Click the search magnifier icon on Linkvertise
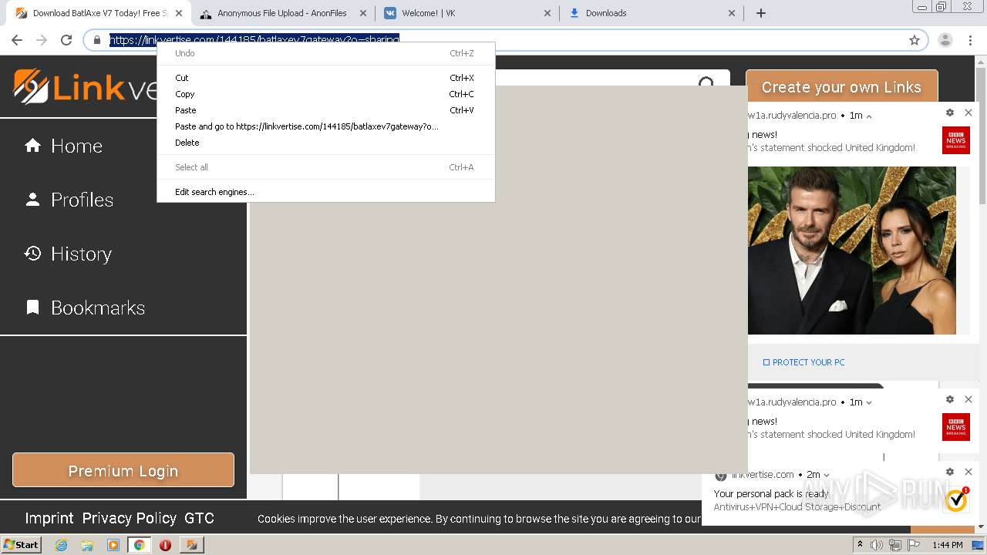Screen dimensions: 987x555 coord(706,82)
